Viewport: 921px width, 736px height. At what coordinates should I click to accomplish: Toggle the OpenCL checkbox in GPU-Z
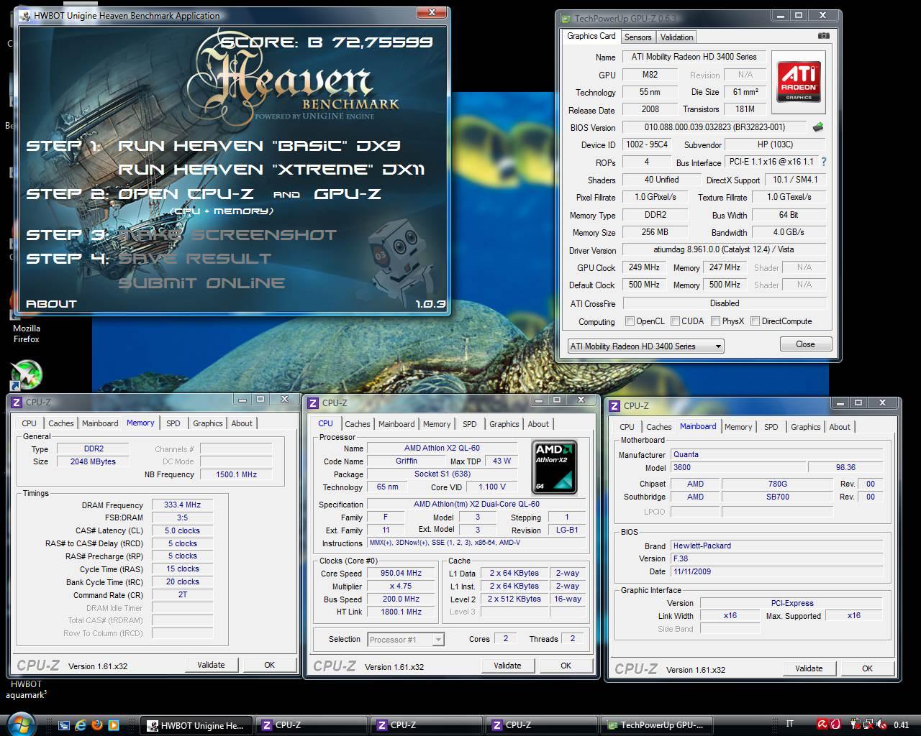(630, 321)
